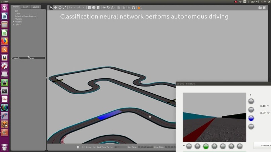
Task: Switch to the World tab
Action: (x=15, y=7)
